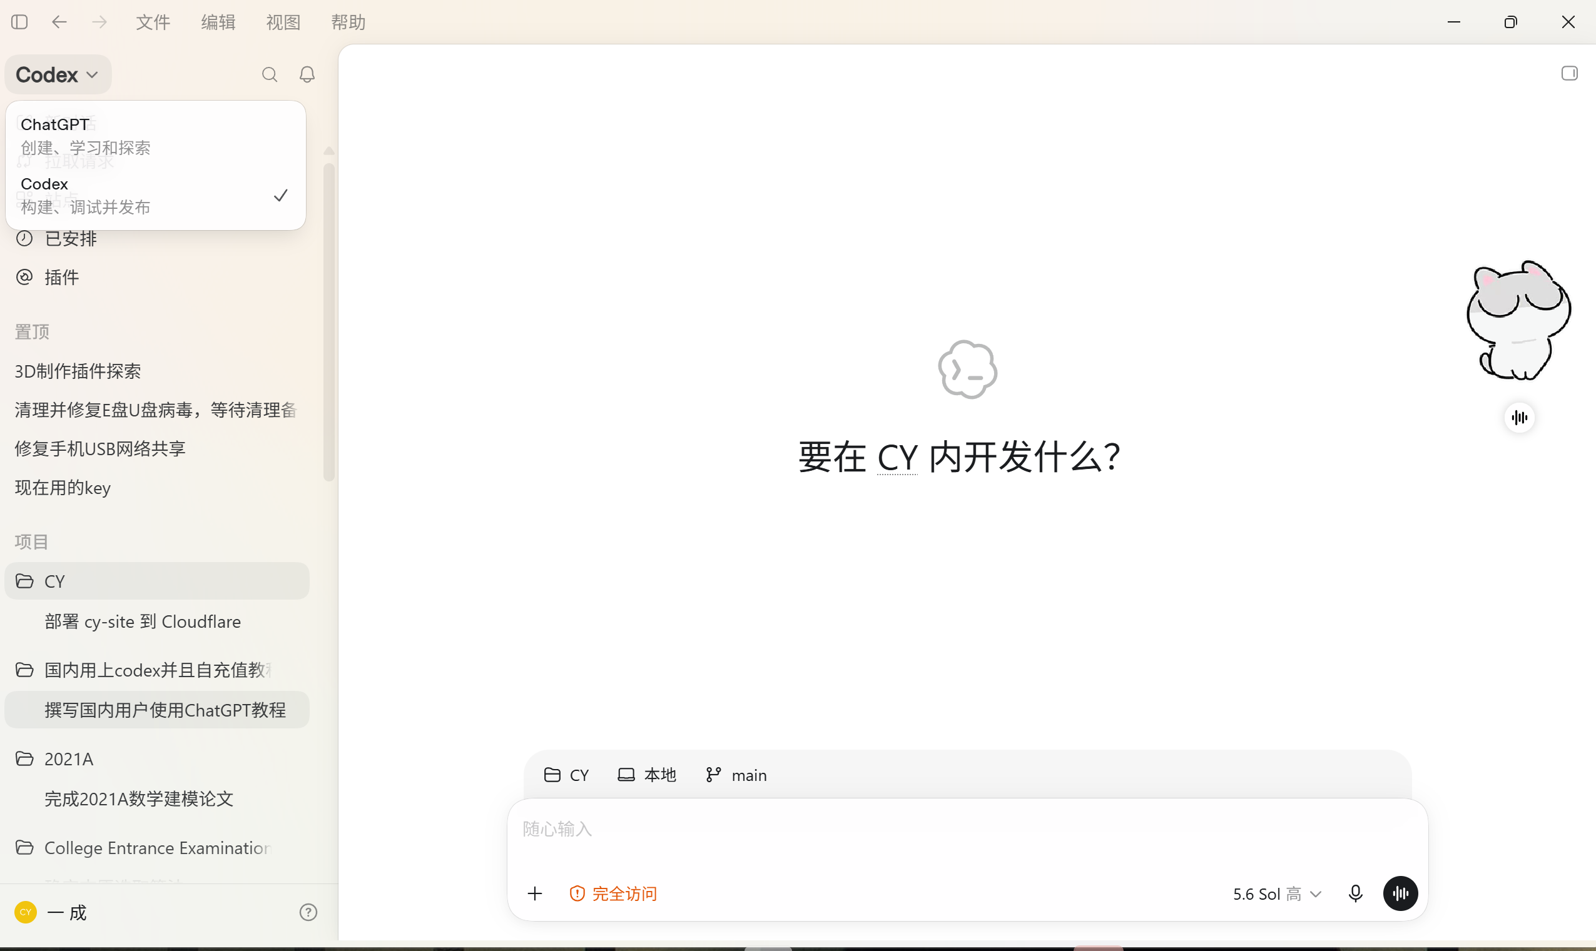Click the 项目 section header

point(32,542)
